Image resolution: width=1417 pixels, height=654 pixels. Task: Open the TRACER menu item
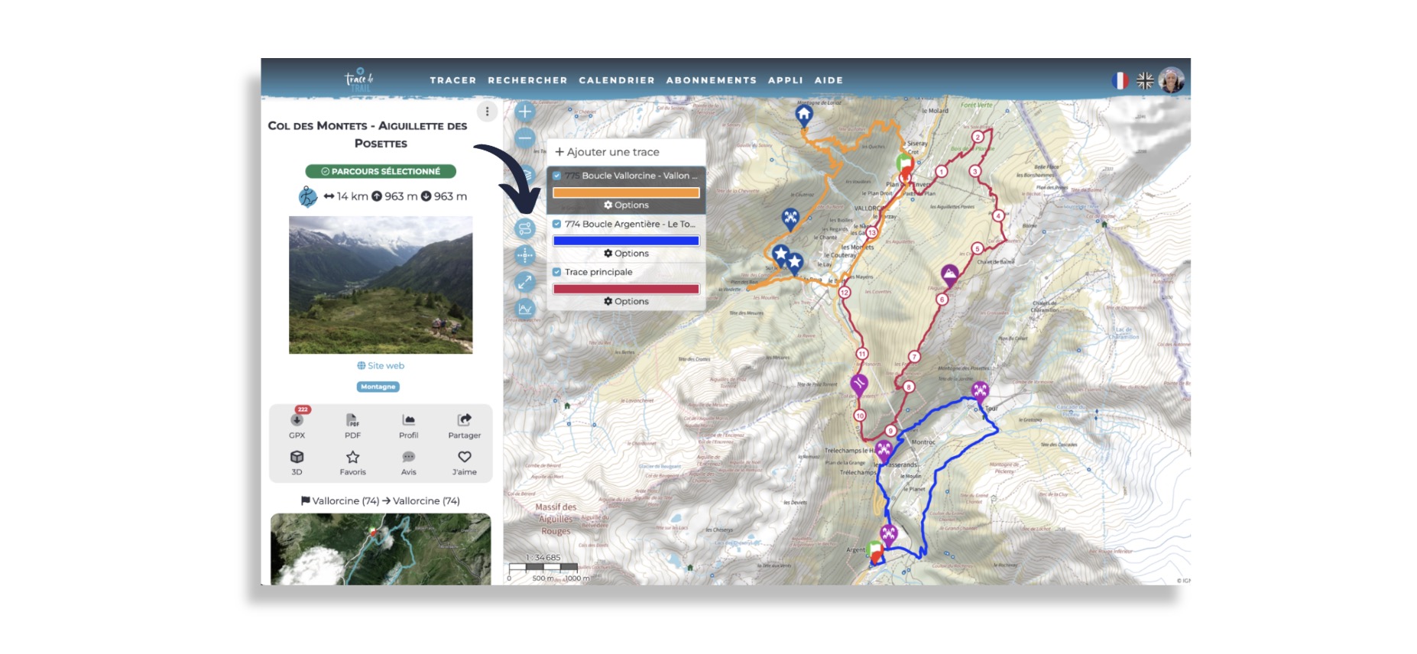click(452, 80)
